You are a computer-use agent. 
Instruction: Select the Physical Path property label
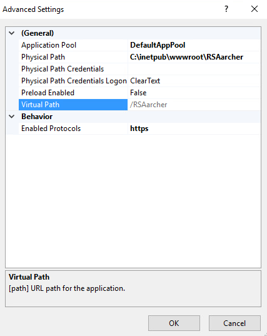43,57
